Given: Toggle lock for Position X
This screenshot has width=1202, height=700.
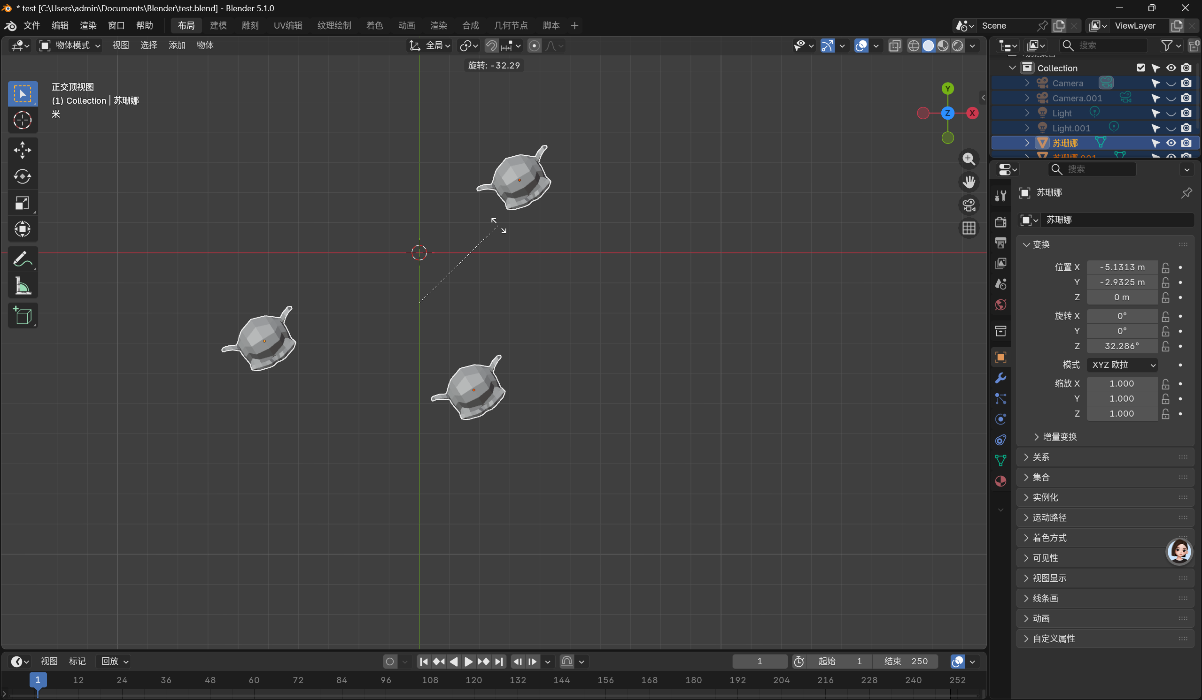Looking at the screenshot, I should point(1165,267).
